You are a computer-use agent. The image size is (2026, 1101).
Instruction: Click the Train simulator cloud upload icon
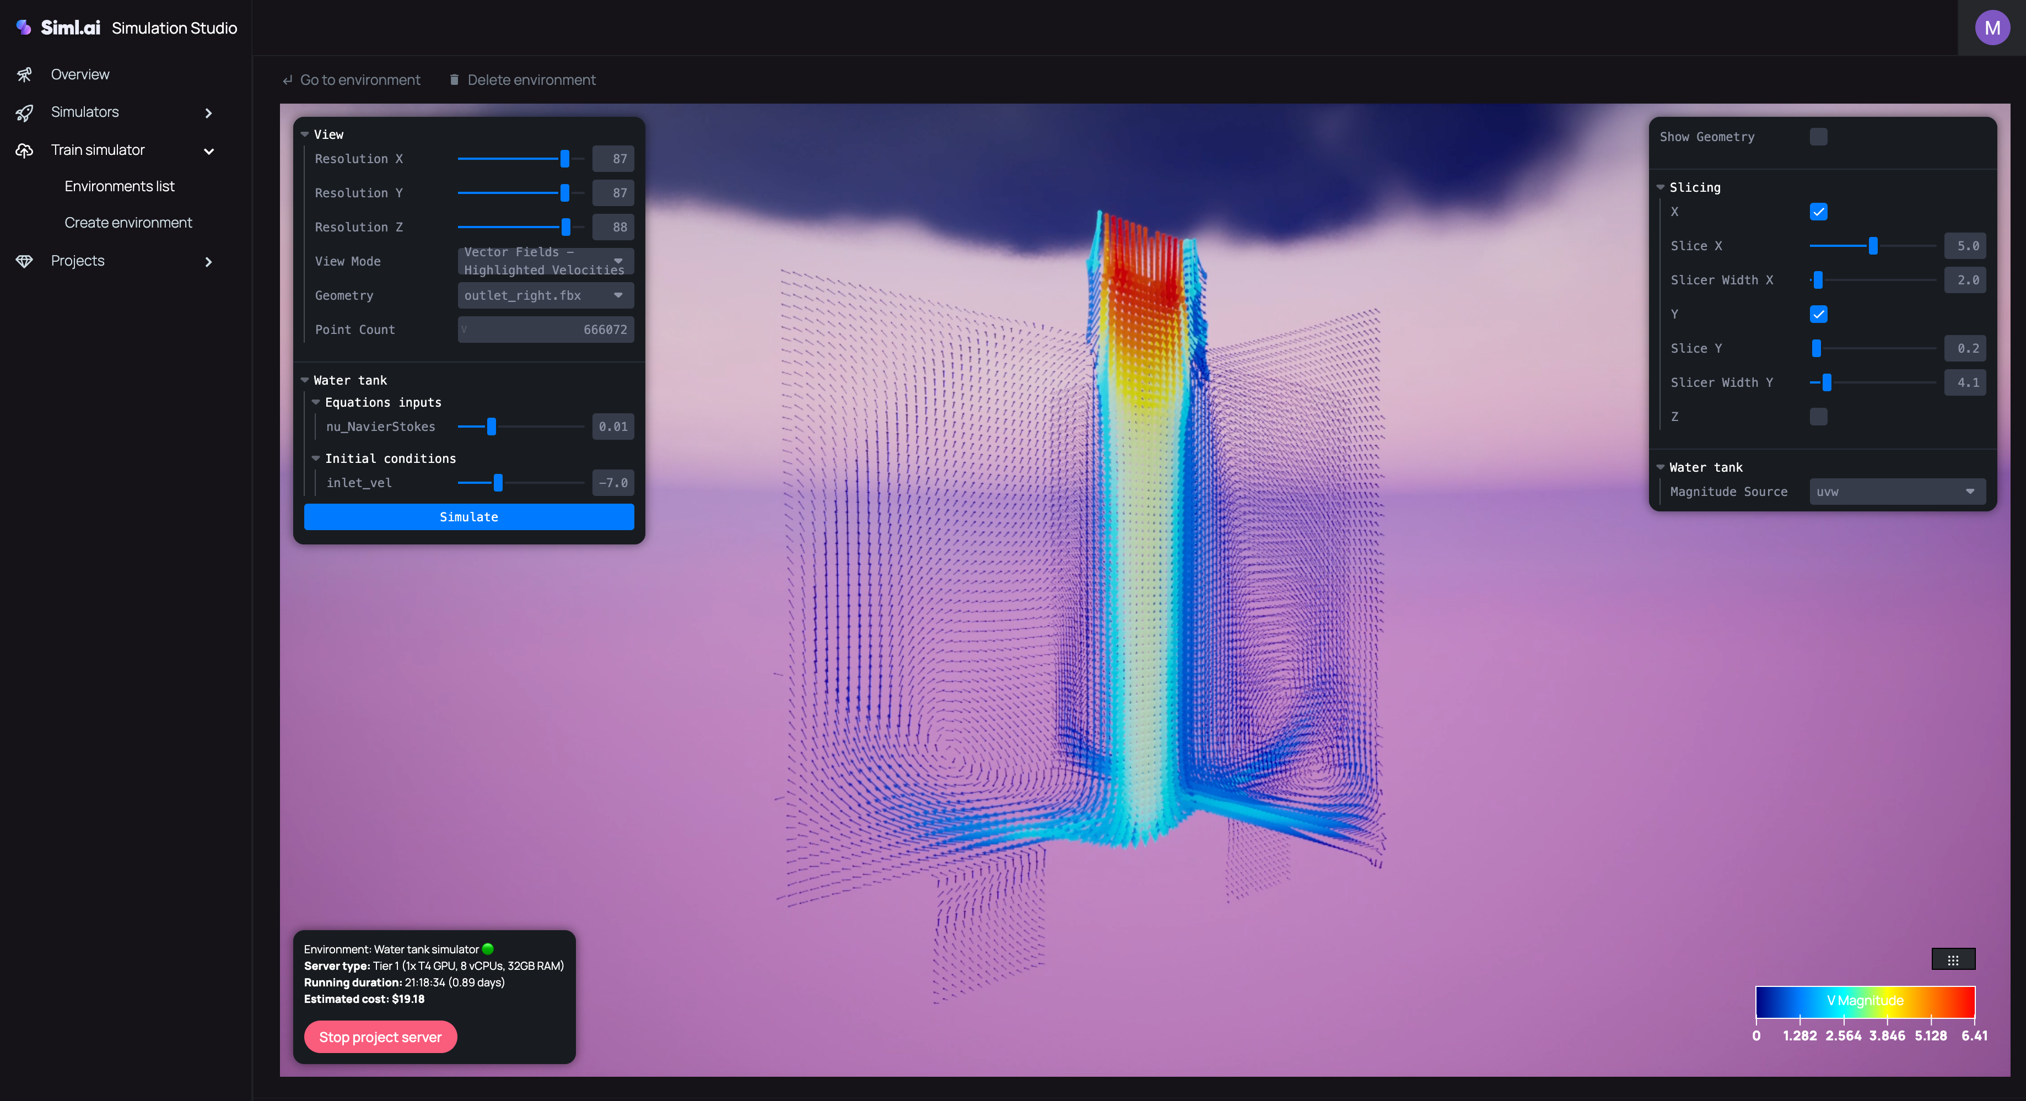pos(24,150)
